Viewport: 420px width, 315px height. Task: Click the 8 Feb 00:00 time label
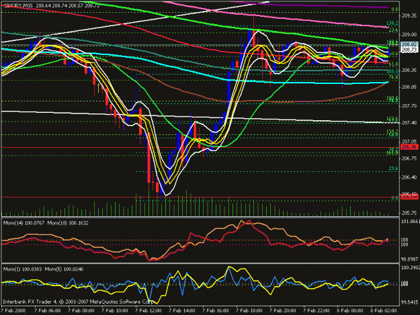pyautogui.click(x=350, y=310)
